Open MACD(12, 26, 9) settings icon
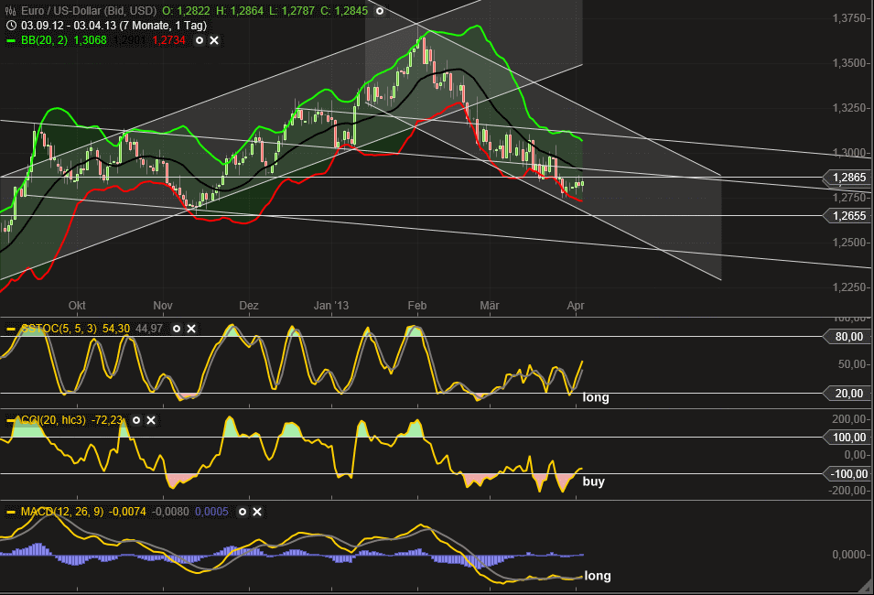The height and width of the screenshot is (595, 874). (242, 512)
